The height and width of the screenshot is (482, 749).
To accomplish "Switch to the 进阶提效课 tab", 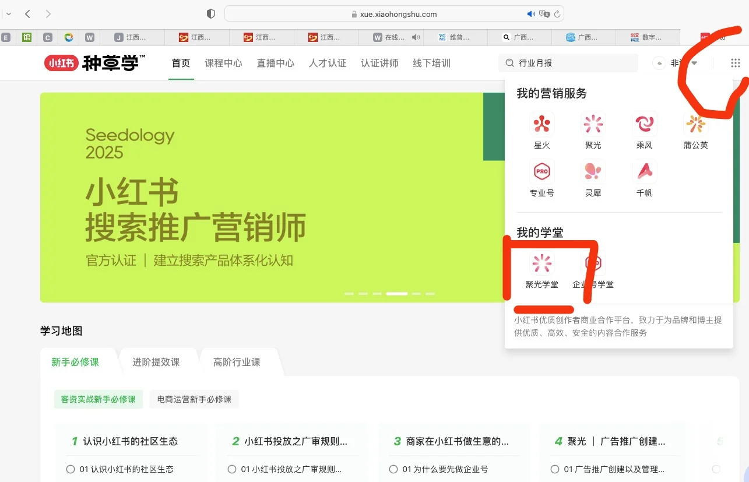I will click(156, 362).
